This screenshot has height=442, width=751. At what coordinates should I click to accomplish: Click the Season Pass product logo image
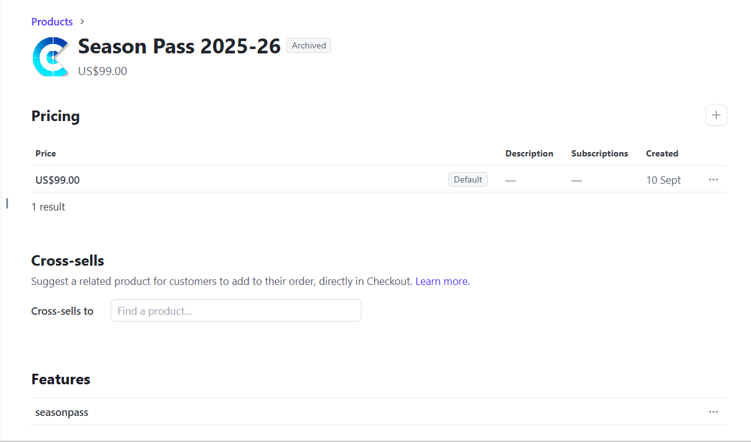50,57
